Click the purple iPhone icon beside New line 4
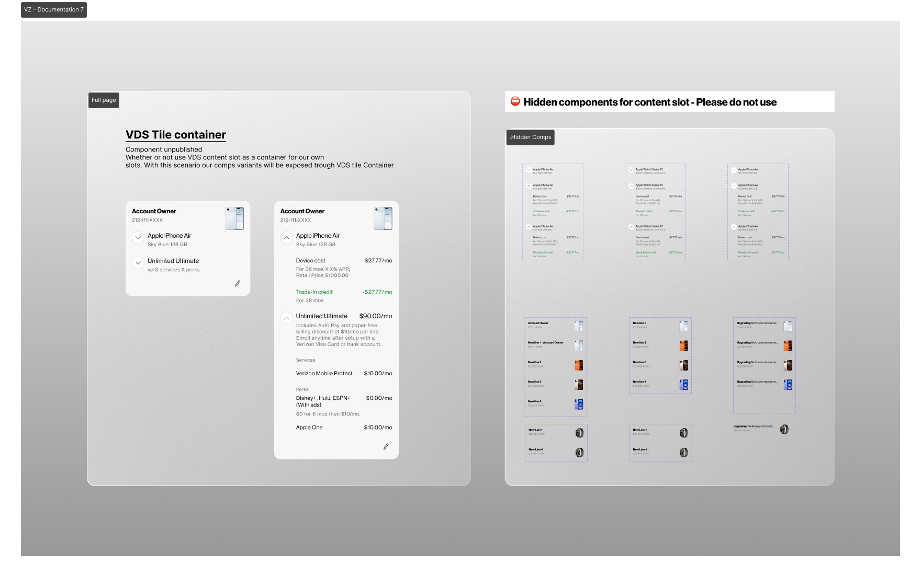 (578, 403)
